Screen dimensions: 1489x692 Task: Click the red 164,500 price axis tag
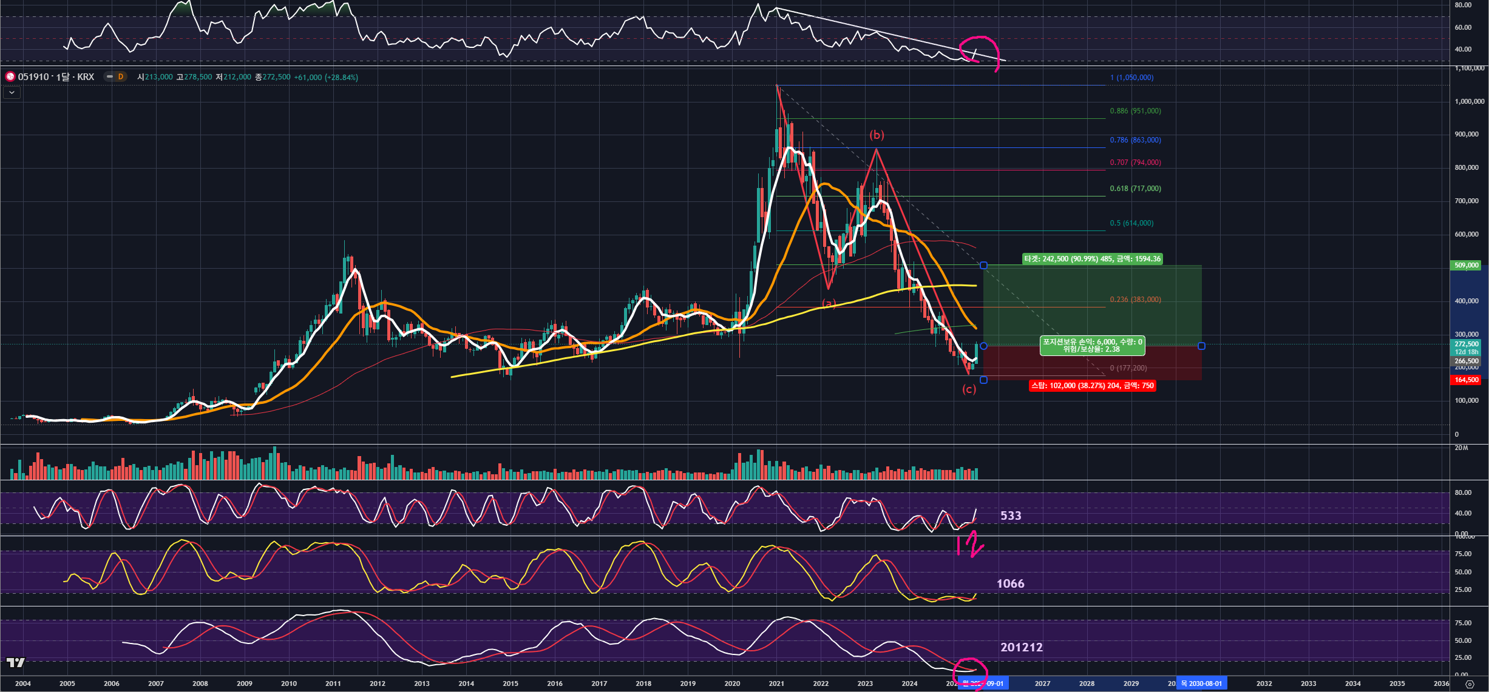point(1466,380)
